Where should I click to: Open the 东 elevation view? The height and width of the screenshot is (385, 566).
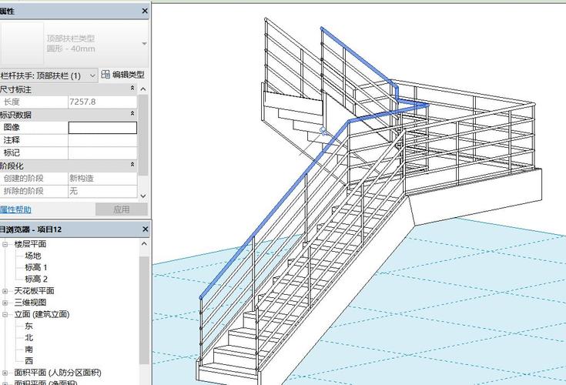point(28,326)
